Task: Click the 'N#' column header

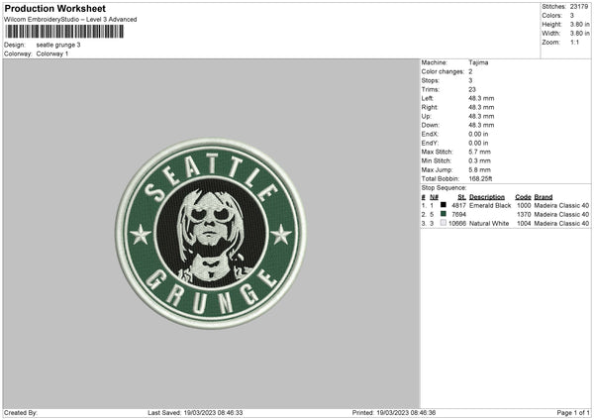Action: 435,197
